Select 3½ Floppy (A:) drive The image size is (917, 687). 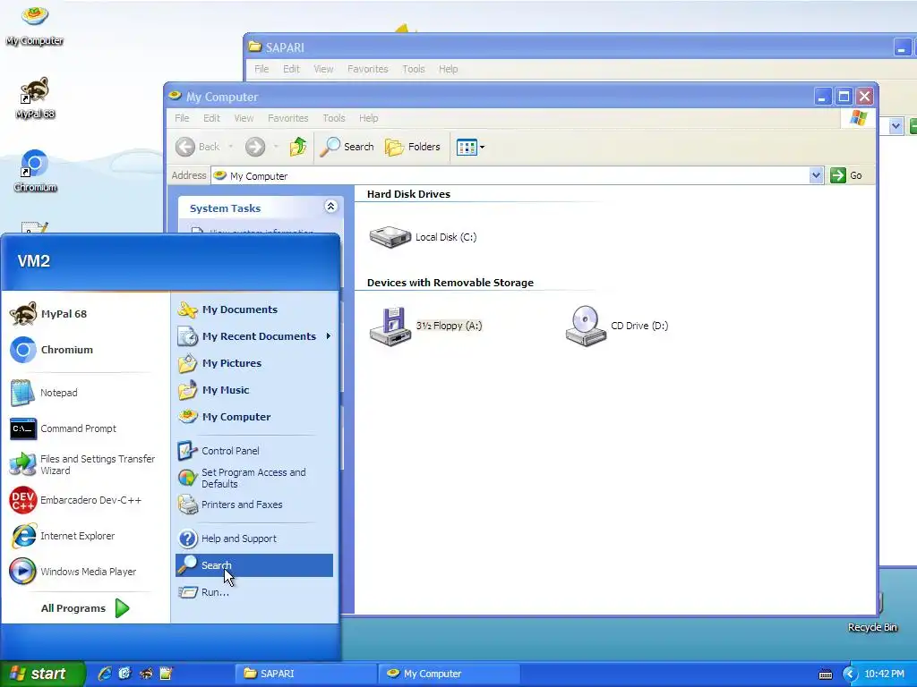(425, 326)
